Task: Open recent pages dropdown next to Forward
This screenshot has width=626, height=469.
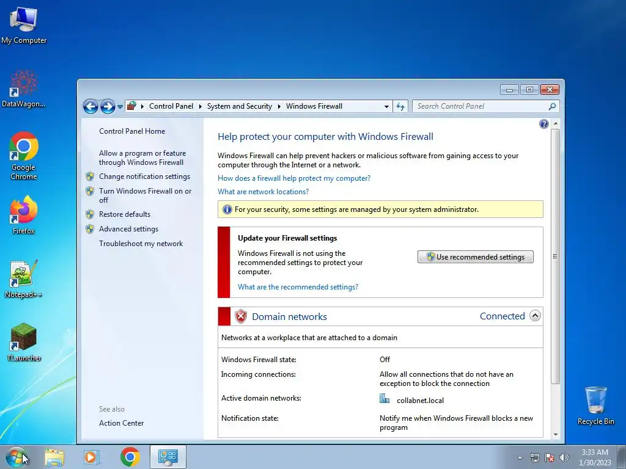Action: tap(120, 107)
